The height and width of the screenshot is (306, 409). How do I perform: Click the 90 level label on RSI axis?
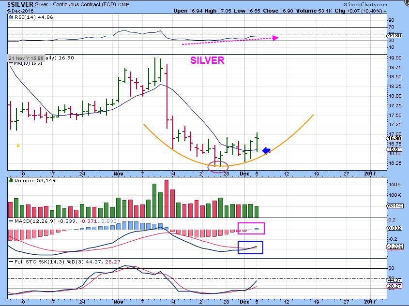(x=392, y=20)
